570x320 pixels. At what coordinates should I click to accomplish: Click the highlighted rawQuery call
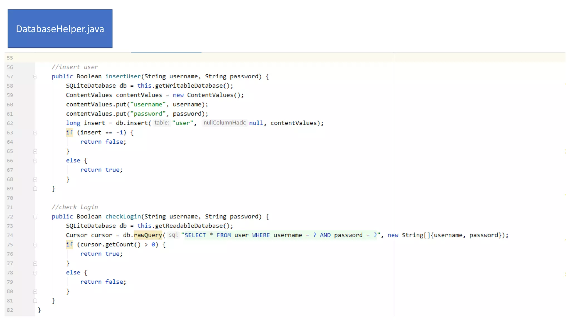[x=148, y=235]
